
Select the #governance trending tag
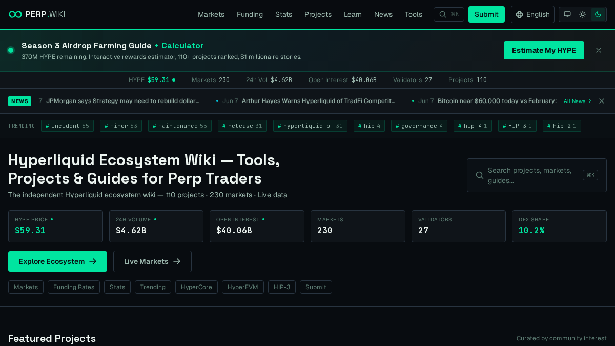coord(419,126)
